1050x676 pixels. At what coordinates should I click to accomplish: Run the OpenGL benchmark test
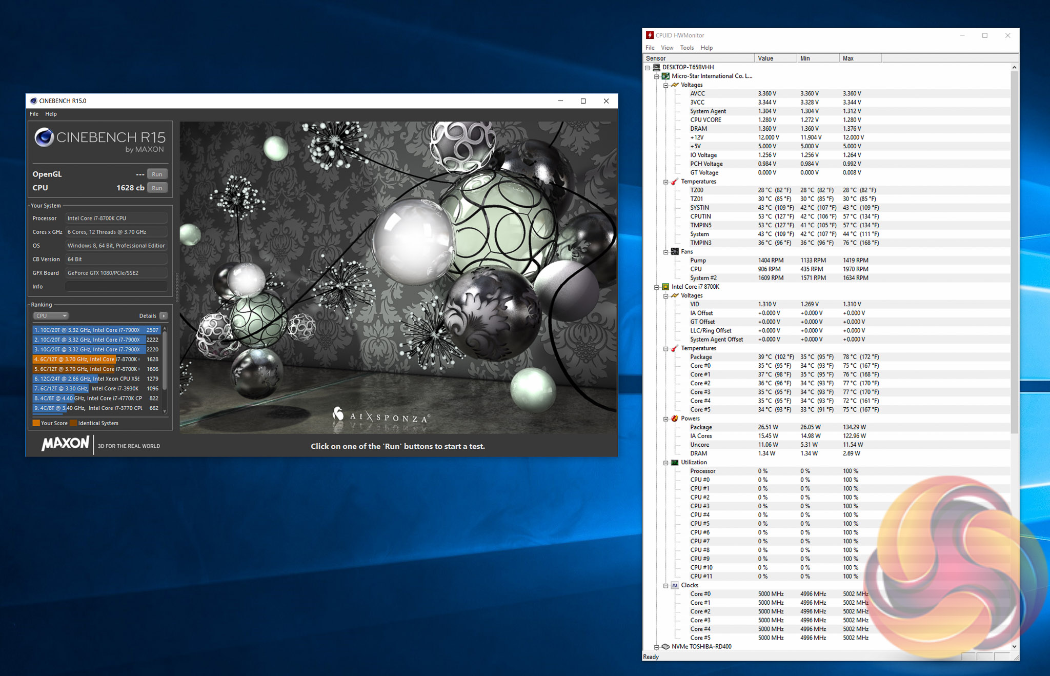coord(157,174)
